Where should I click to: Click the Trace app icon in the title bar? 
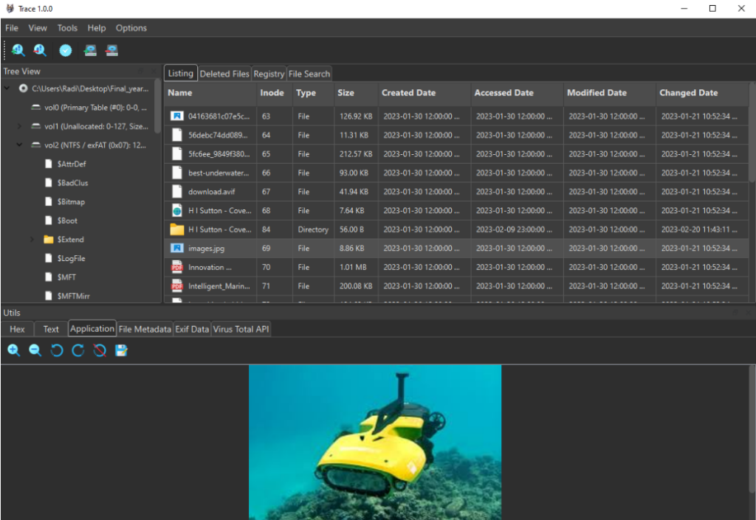pyautogui.click(x=10, y=8)
